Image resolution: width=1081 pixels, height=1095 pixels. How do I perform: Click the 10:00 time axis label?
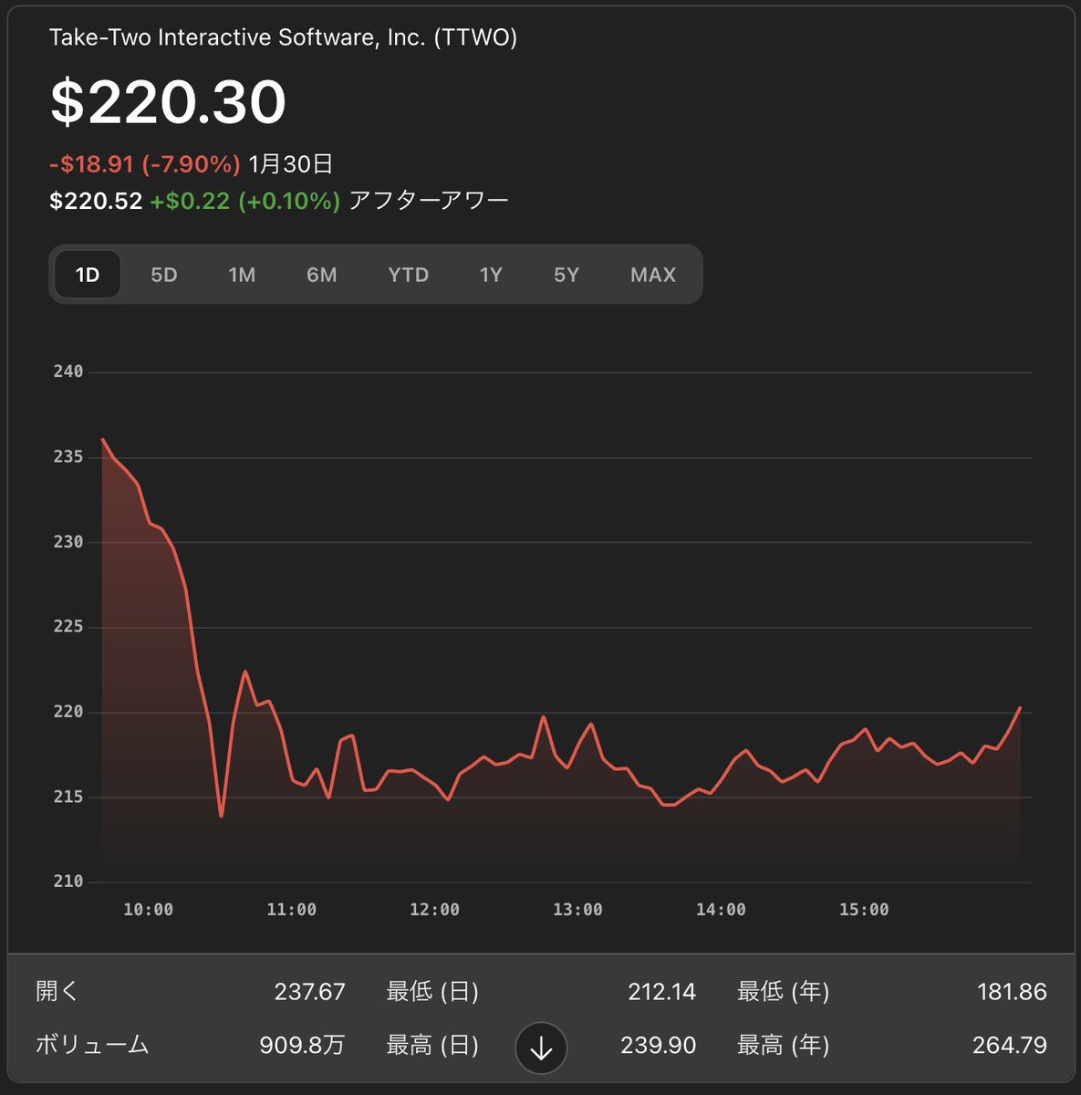click(x=149, y=910)
